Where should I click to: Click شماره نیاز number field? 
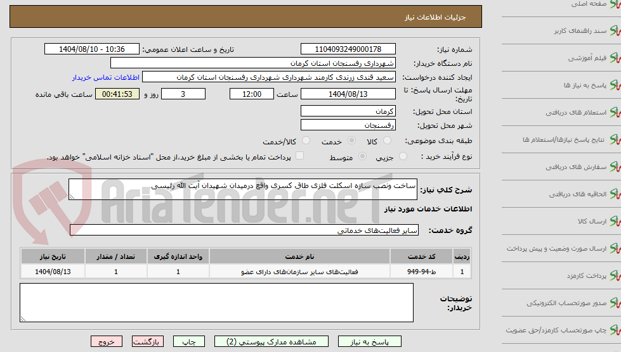point(348,49)
